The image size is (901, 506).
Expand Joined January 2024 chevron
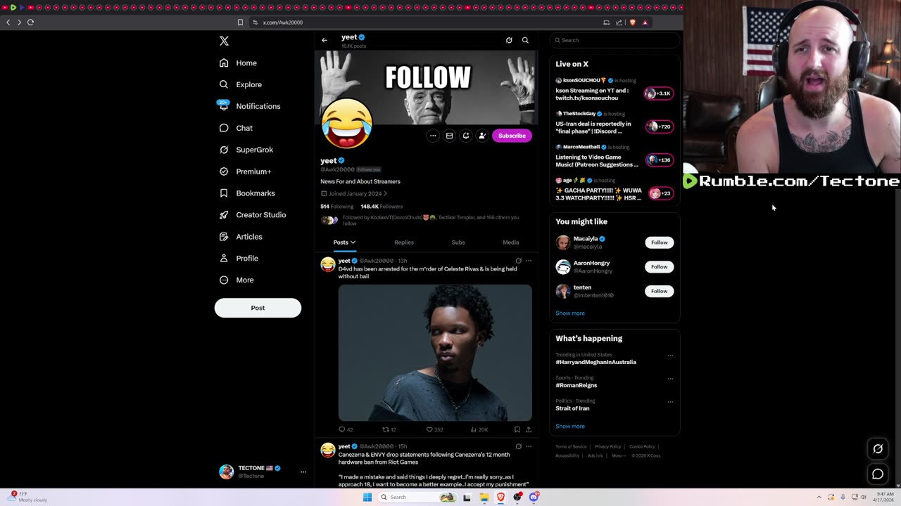pyautogui.click(x=385, y=193)
